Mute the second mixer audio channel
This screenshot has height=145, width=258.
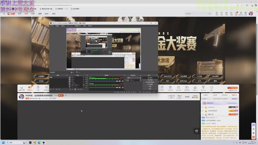120,87
